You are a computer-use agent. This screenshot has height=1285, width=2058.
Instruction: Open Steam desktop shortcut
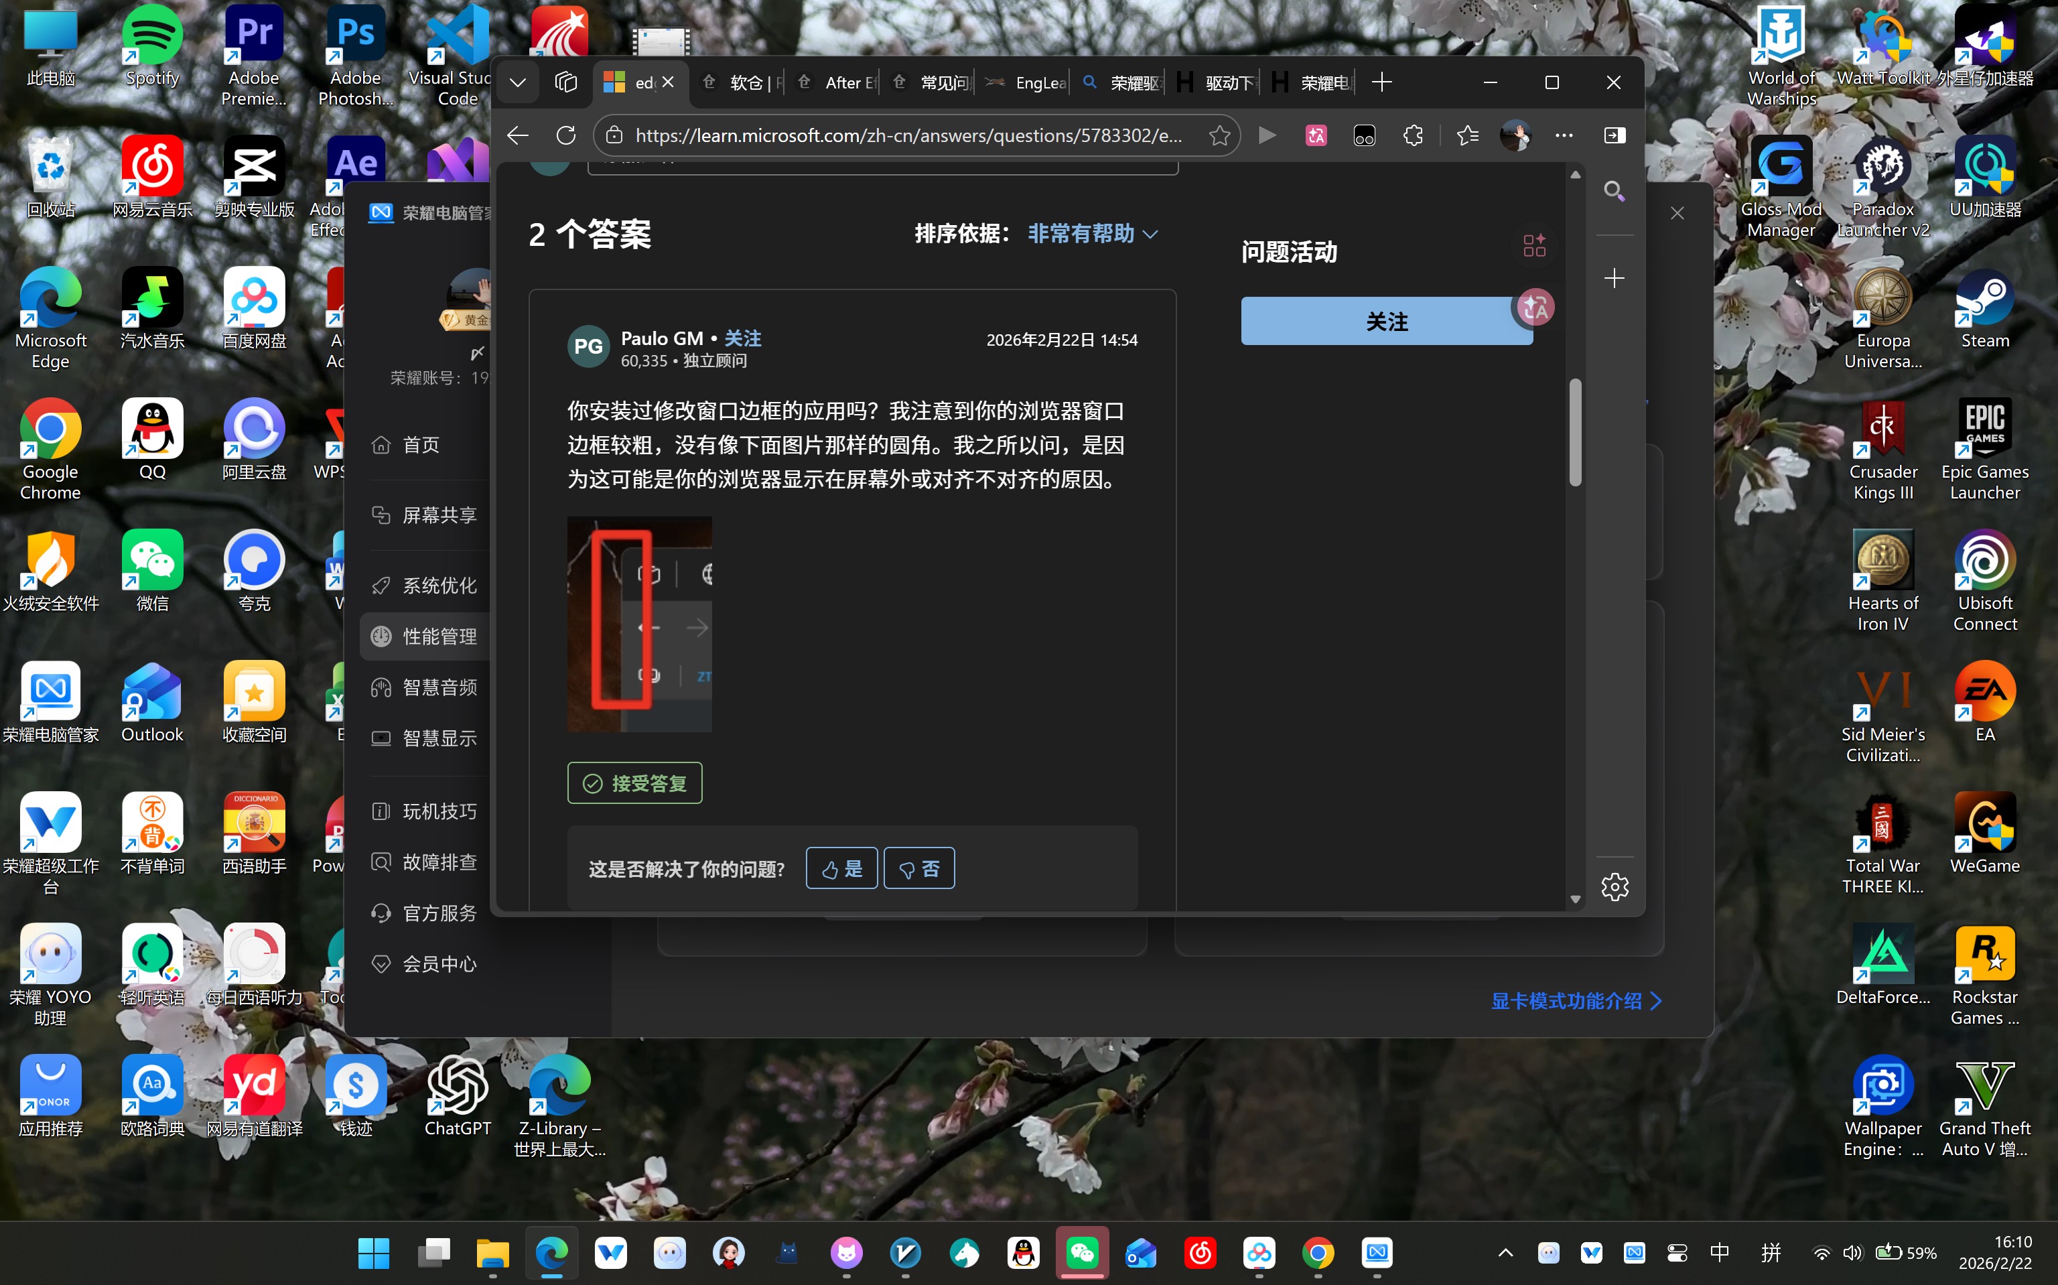point(1985,310)
